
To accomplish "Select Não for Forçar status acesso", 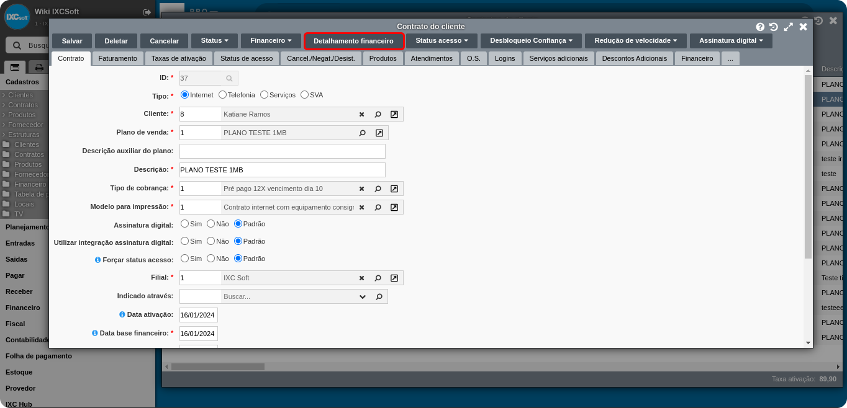I will pos(211,259).
